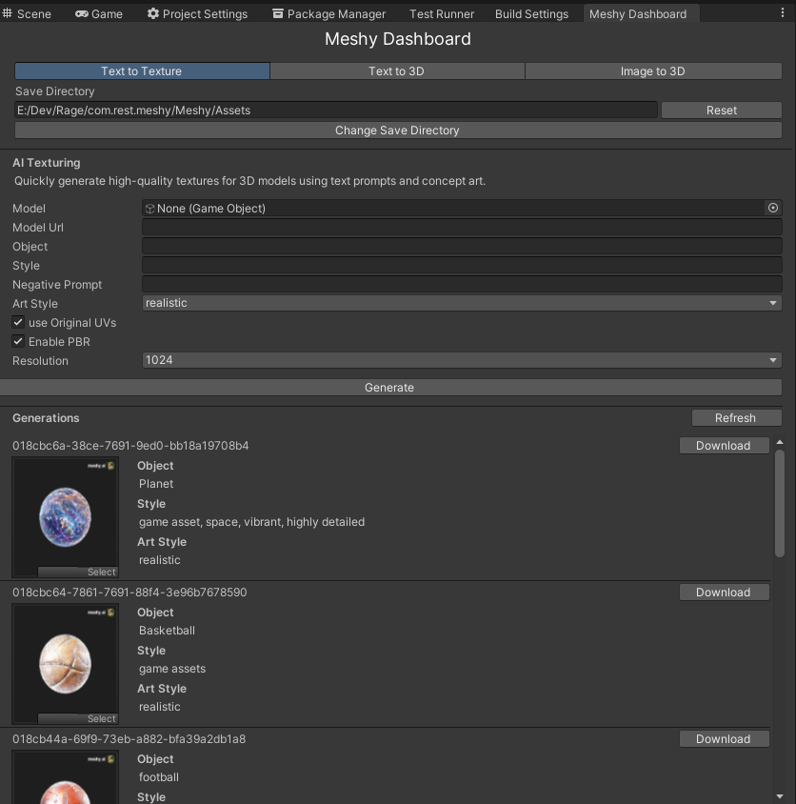Click the Generate button
The height and width of the screenshot is (804, 796).
(390, 387)
